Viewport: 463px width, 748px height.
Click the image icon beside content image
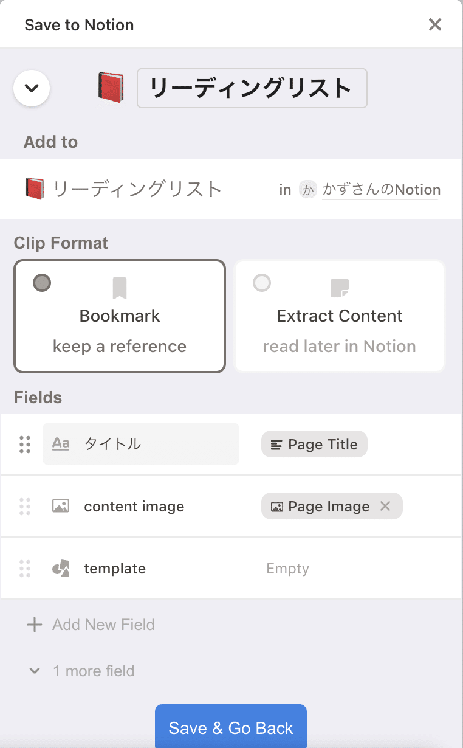tap(61, 506)
